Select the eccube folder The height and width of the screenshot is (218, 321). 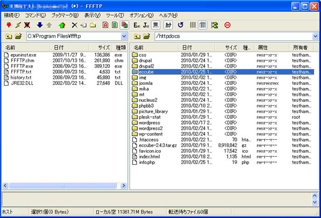pos(222,72)
